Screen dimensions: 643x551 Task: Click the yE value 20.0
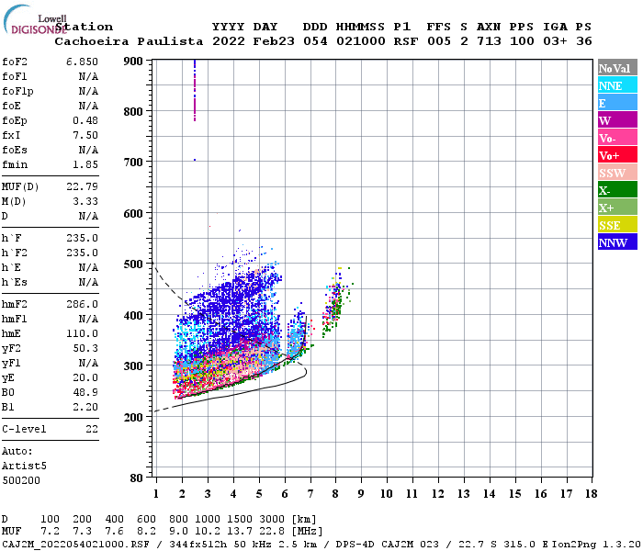coord(85,377)
